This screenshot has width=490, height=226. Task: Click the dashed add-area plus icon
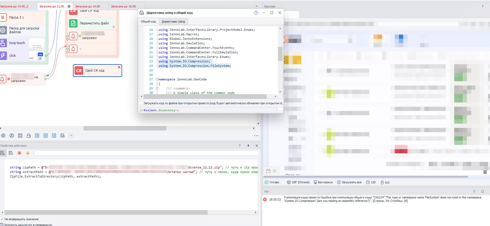pos(71,136)
